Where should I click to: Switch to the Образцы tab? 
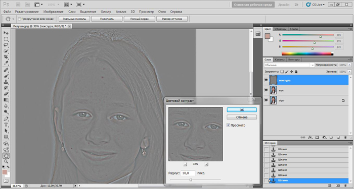[280, 29]
